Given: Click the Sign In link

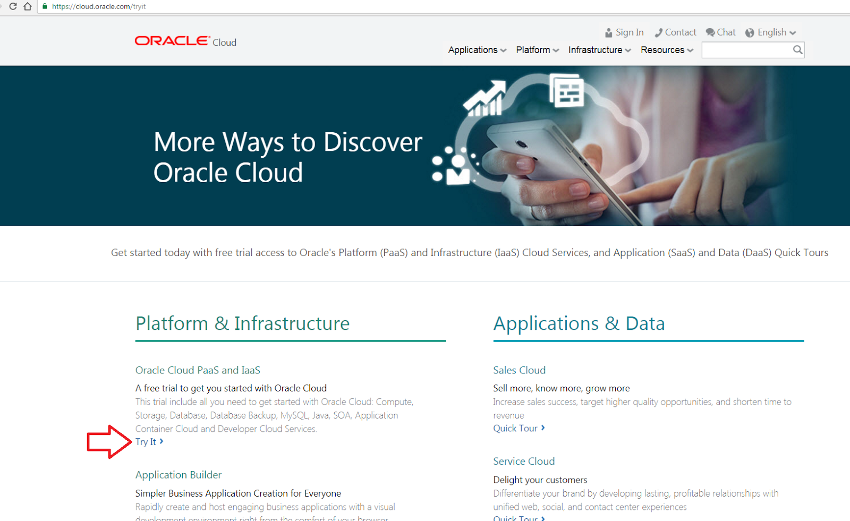Looking at the screenshot, I should (x=630, y=32).
